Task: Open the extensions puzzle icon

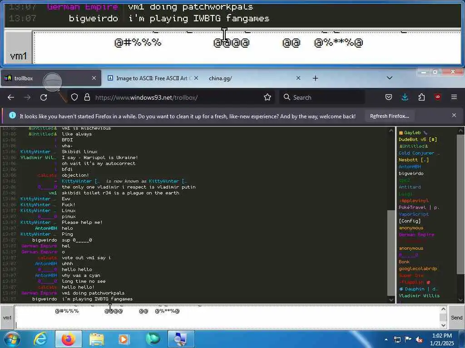Action: [421, 97]
